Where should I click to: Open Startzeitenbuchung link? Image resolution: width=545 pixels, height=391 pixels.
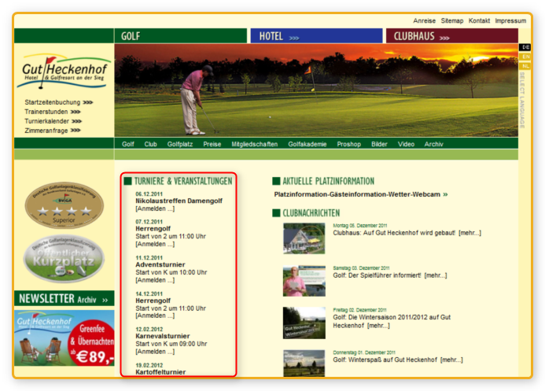pos(58,102)
